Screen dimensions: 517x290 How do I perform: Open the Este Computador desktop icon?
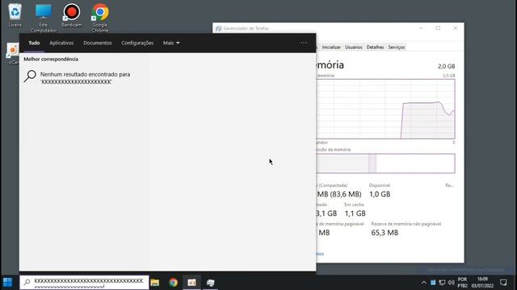[43, 18]
